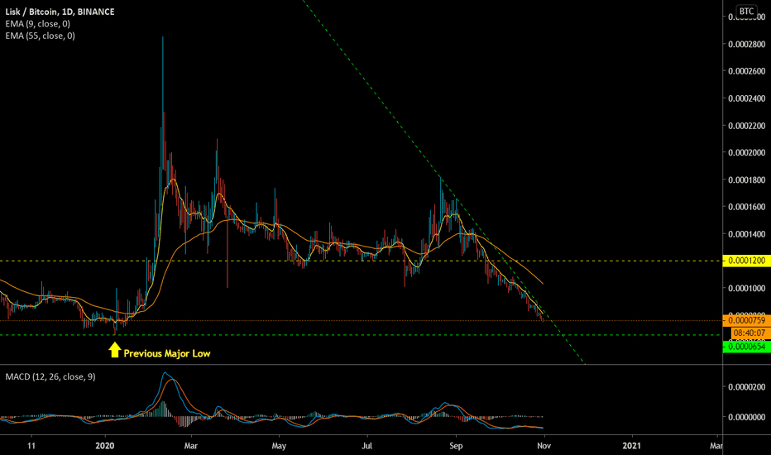Click the Sep time axis label

[456, 446]
